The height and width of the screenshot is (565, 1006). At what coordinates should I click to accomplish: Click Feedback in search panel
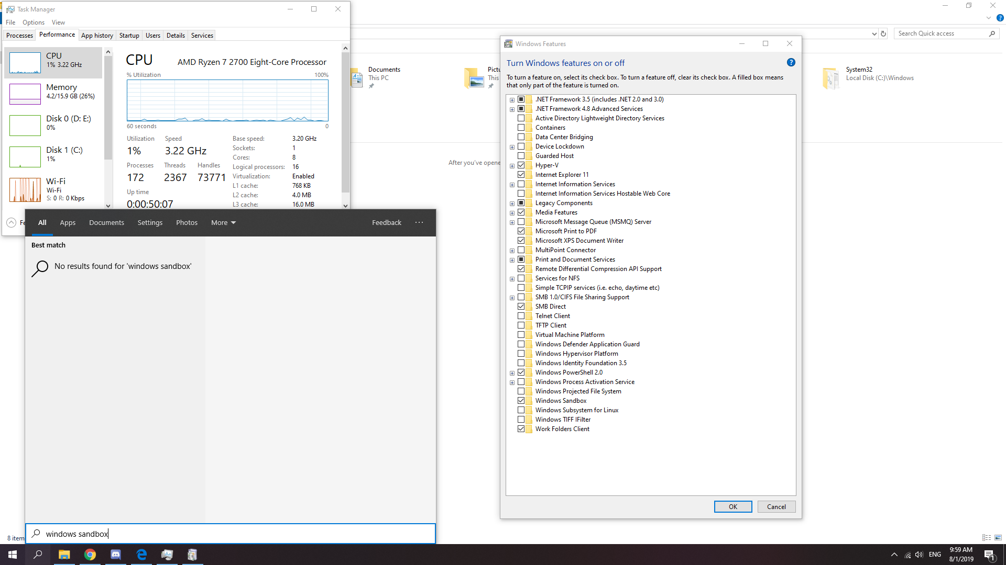pos(387,222)
